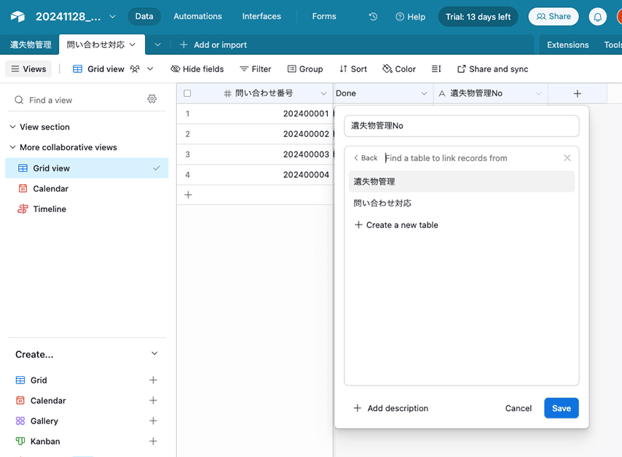Collapse More collaborative views section

click(x=12, y=147)
